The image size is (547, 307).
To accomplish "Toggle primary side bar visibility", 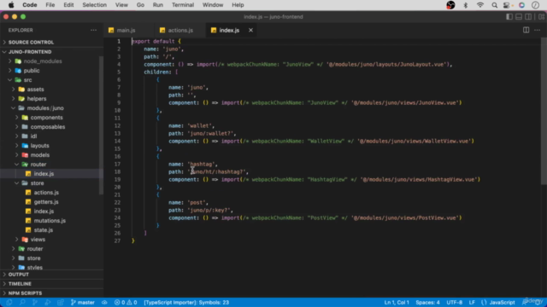I will coord(509,17).
